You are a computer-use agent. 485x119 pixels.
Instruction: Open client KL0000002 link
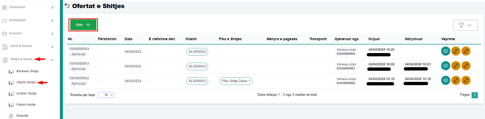tap(197, 52)
